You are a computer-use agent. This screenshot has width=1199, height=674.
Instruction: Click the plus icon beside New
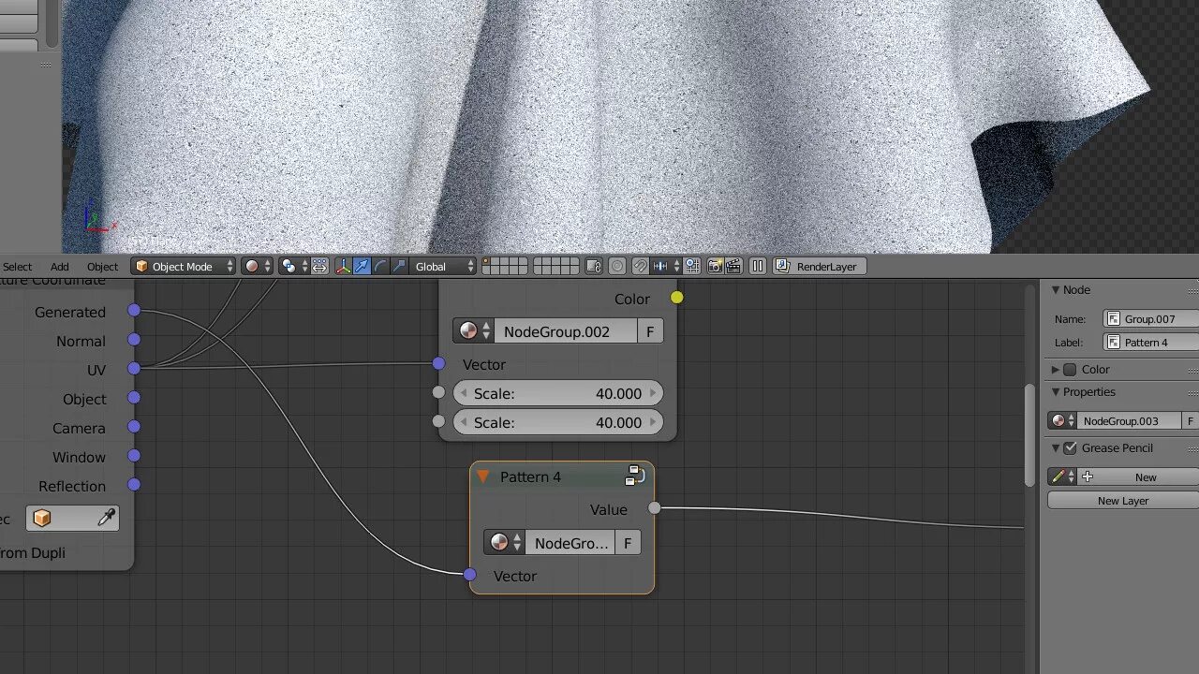point(1088,476)
